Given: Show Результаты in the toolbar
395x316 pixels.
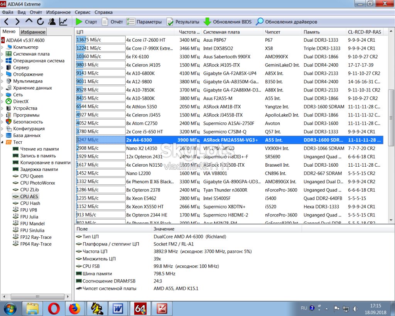Looking at the screenshot, I should 183,22.
